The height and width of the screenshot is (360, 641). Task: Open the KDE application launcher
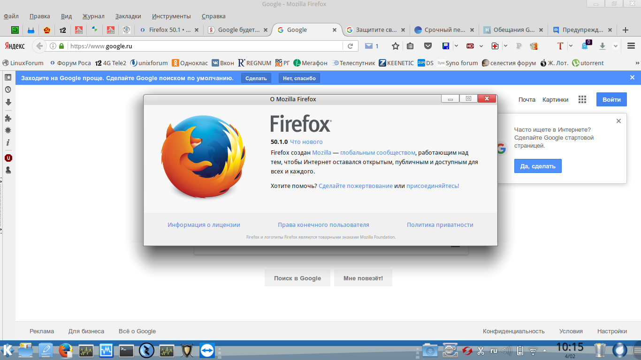click(8, 350)
